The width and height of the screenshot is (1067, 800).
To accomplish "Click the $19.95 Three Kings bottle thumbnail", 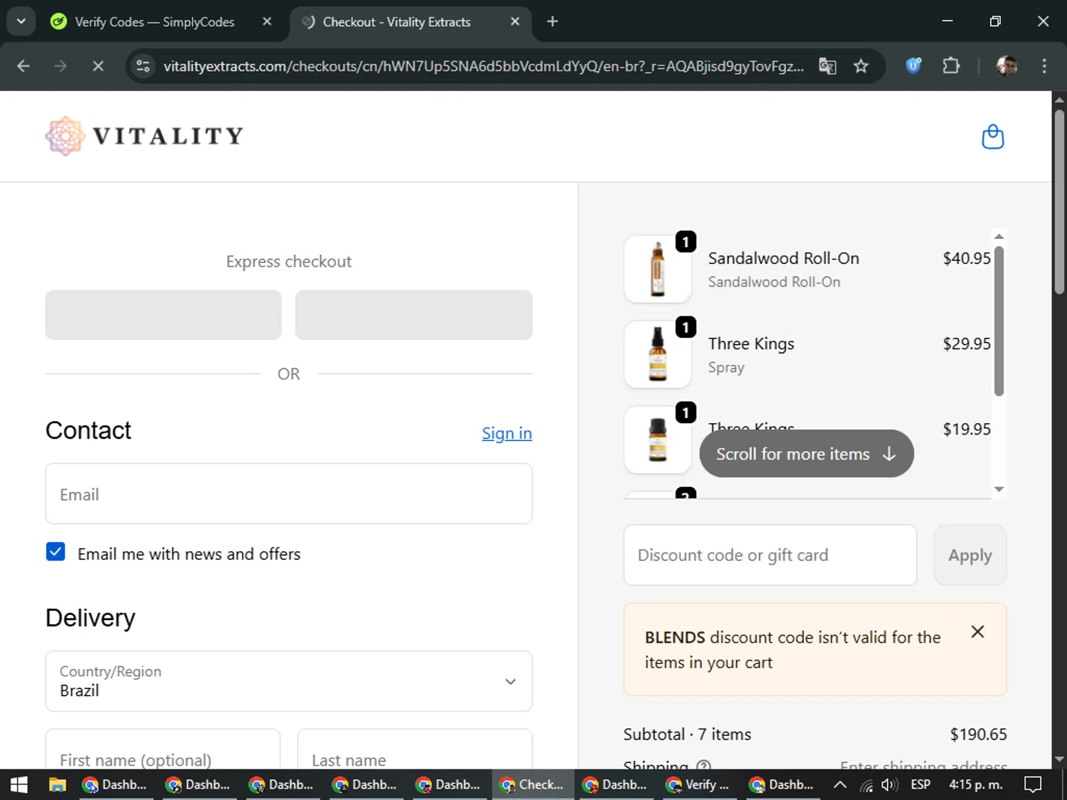I will coord(658,439).
